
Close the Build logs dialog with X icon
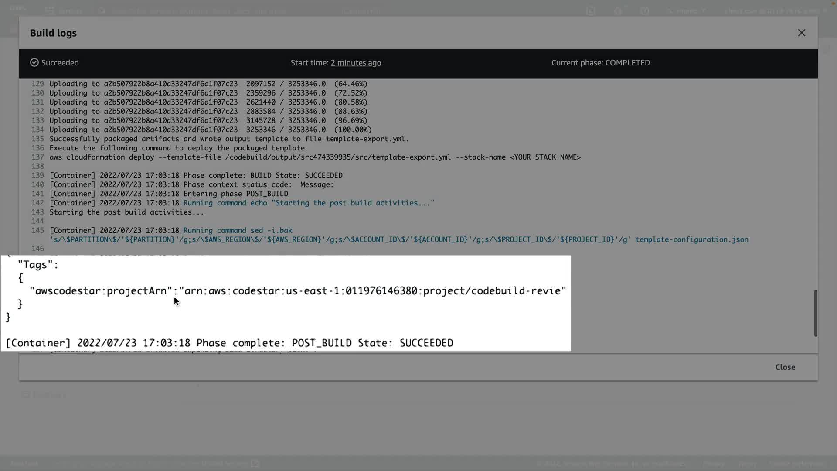[801, 33]
